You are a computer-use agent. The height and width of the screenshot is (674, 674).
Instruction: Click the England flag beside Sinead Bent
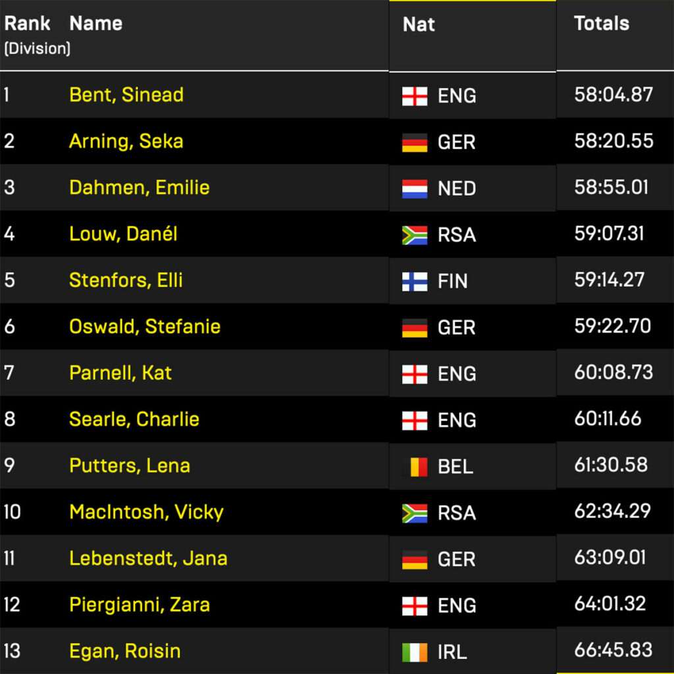pyautogui.click(x=415, y=96)
